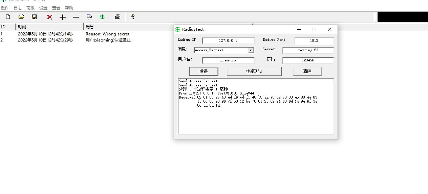Click the RadiusTest dialog title icon
Screen dimensions: 428x194
(178, 29)
